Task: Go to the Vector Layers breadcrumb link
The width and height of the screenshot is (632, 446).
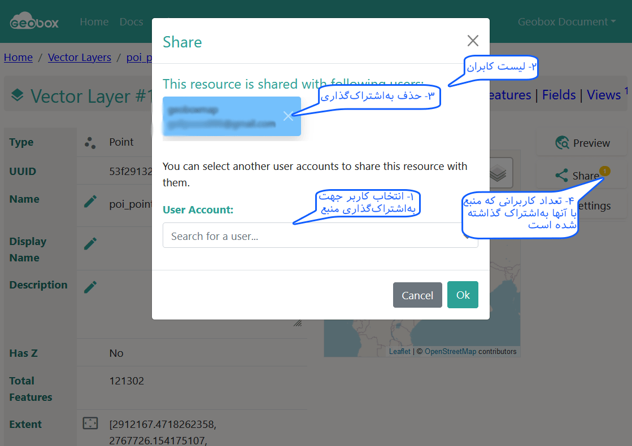Action: [80, 57]
